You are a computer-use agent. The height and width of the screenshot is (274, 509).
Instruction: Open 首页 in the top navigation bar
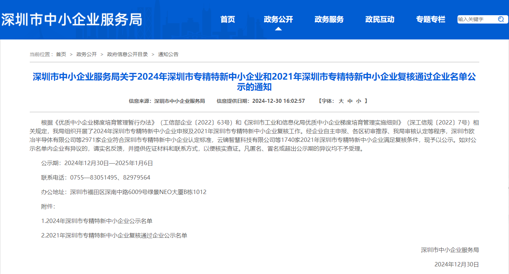pyautogui.click(x=228, y=20)
